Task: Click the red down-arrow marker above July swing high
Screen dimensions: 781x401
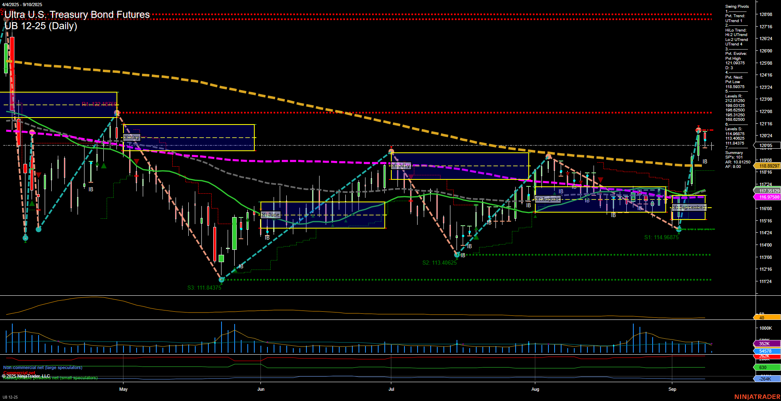Action: point(391,148)
